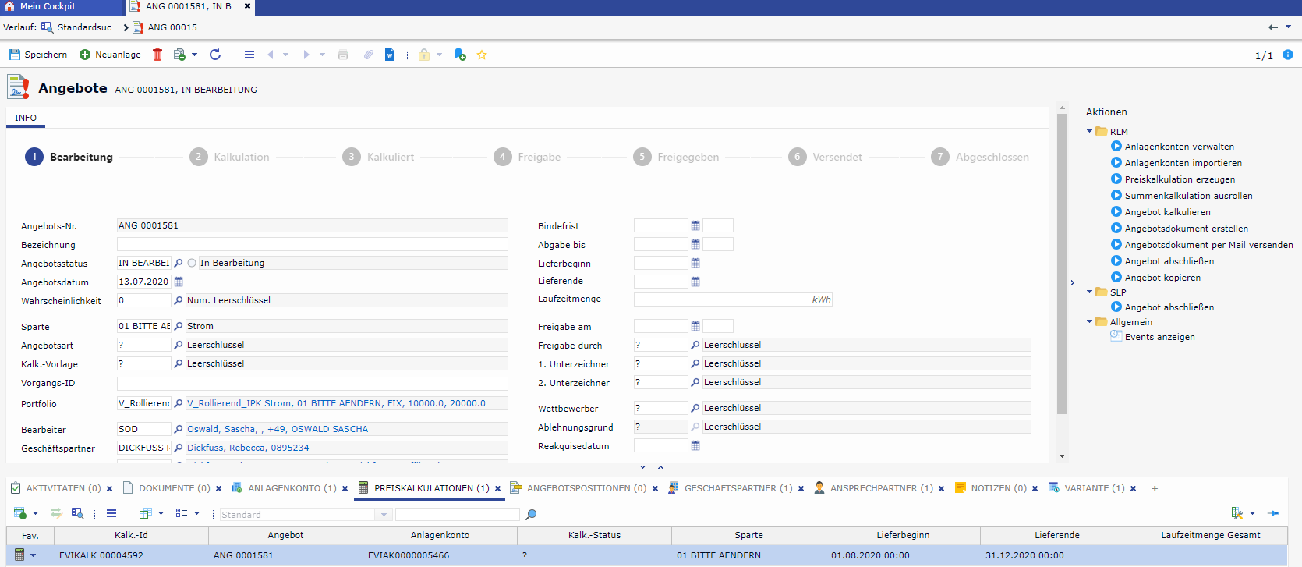Click the Speichern button
Image resolution: width=1302 pixels, height=567 pixels.
tap(38, 55)
